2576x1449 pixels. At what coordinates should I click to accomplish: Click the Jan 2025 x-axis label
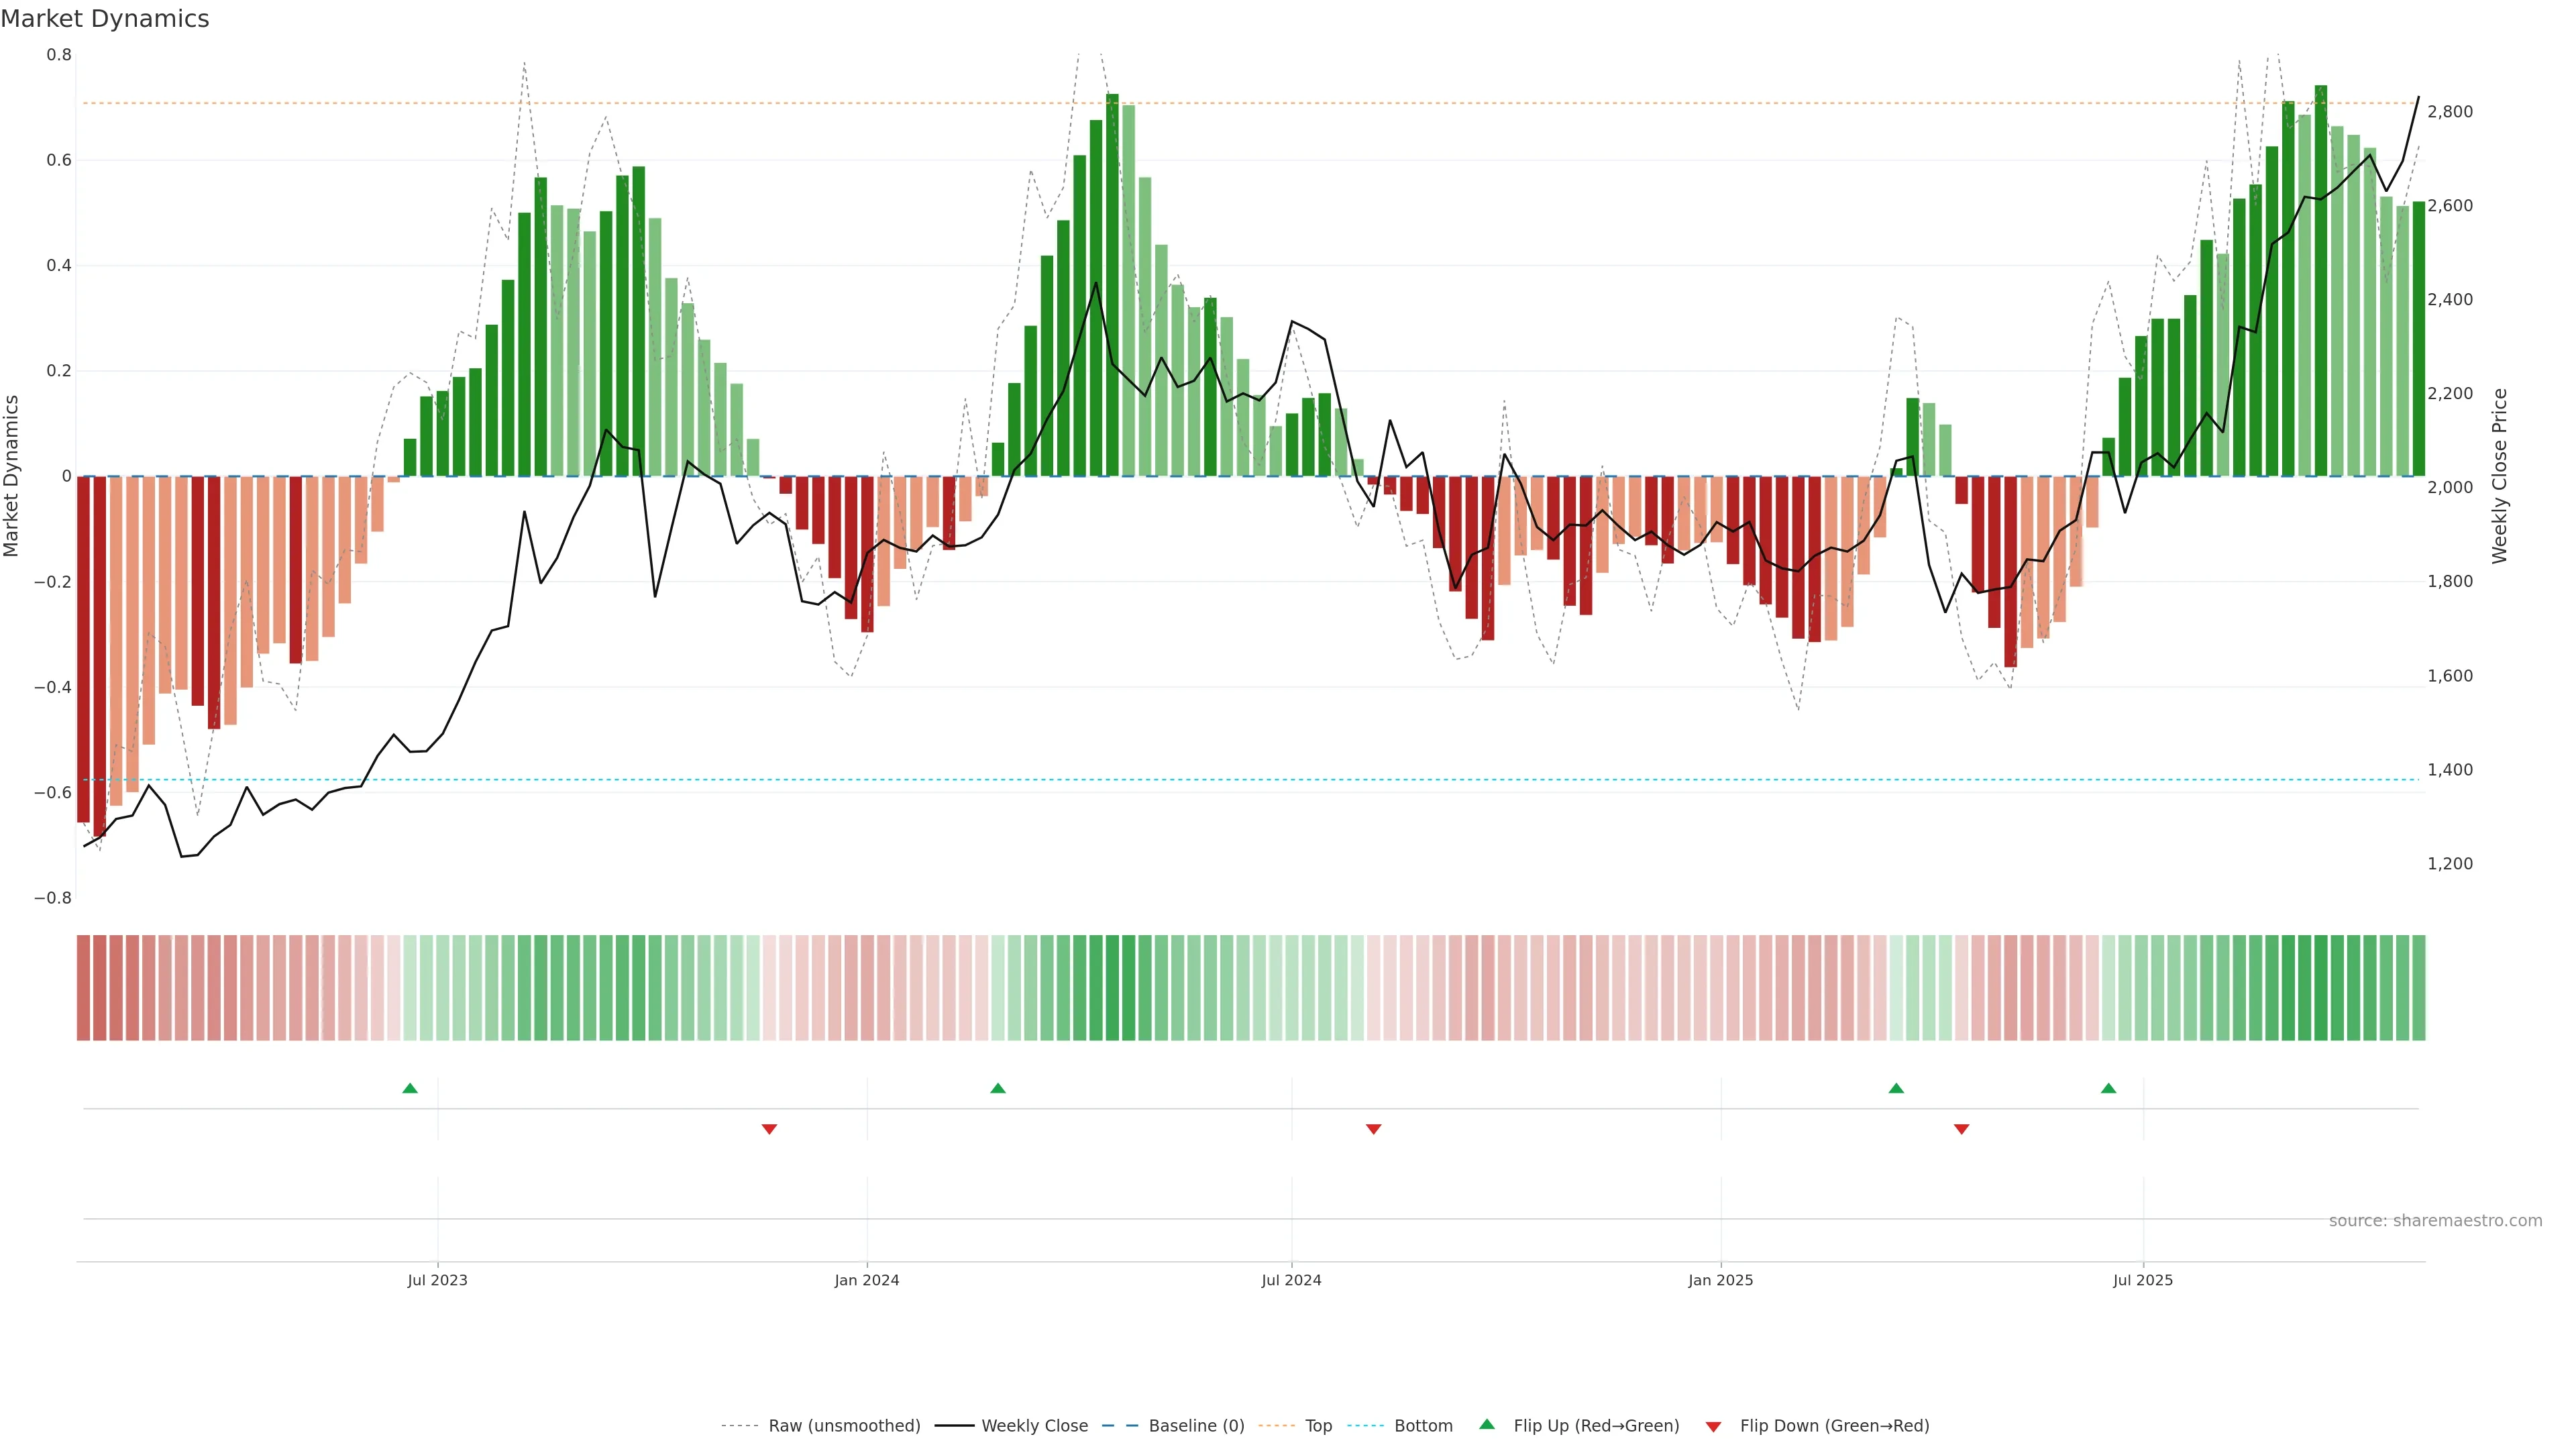1720,1280
